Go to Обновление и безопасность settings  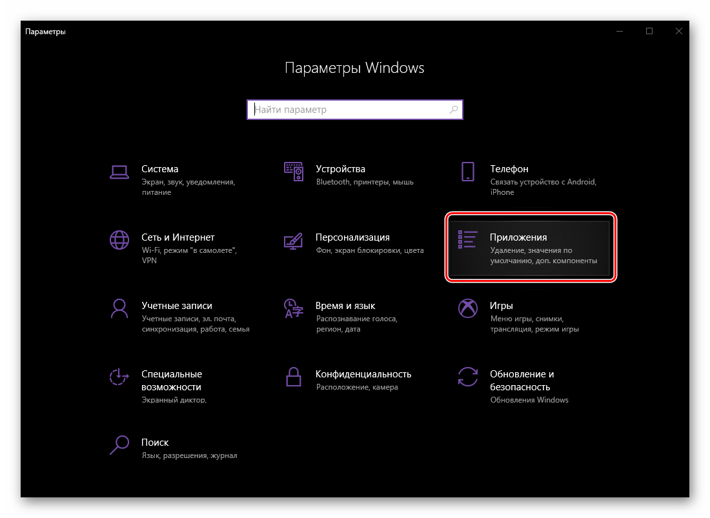(x=522, y=381)
